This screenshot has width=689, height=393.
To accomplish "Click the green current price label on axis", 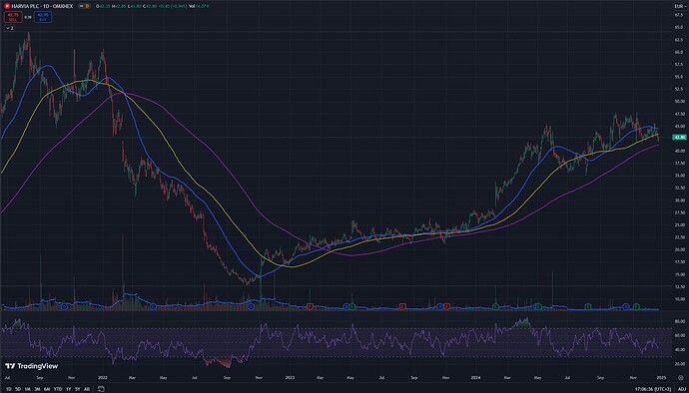I will point(679,138).
